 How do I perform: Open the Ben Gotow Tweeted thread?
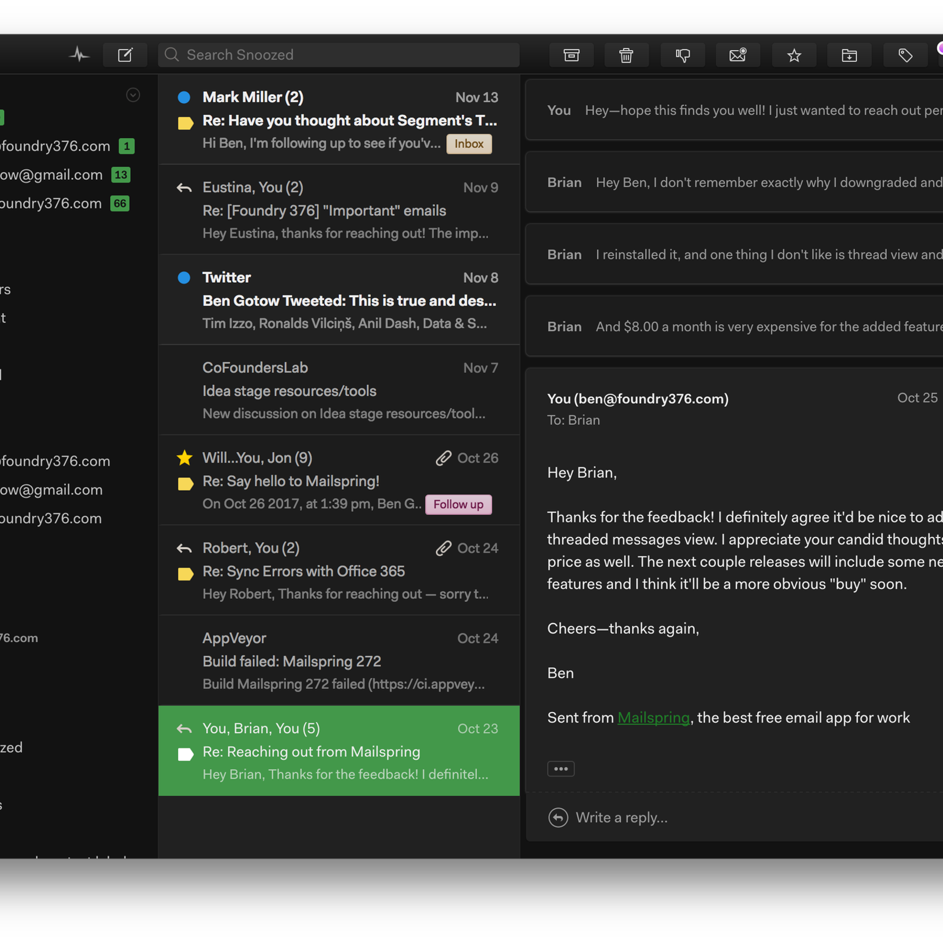point(339,300)
